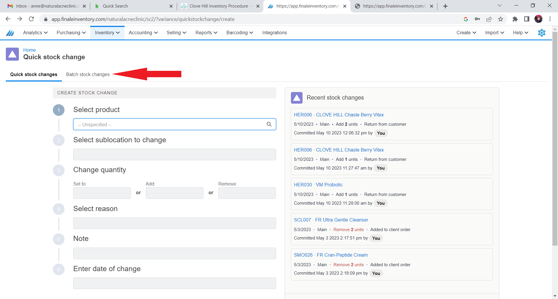Open browser extensions puzzle icon
This screenshot has height=299, width=558.
coord(515,19)
